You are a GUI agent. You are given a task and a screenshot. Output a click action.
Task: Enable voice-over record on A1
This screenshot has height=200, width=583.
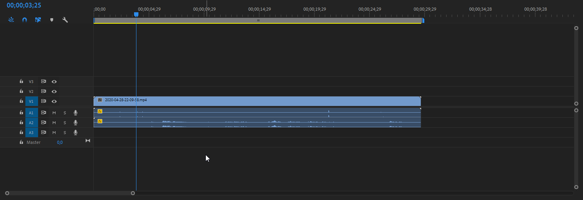pyautogui.click(x=75, y=113)
